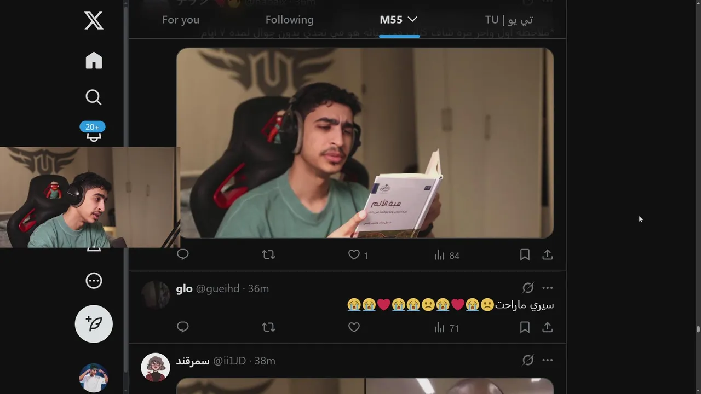The width and height of the screenshot is (701, 394).
Task: Expand the M55 tab dropdown arrow
Action: pos(413,19)
